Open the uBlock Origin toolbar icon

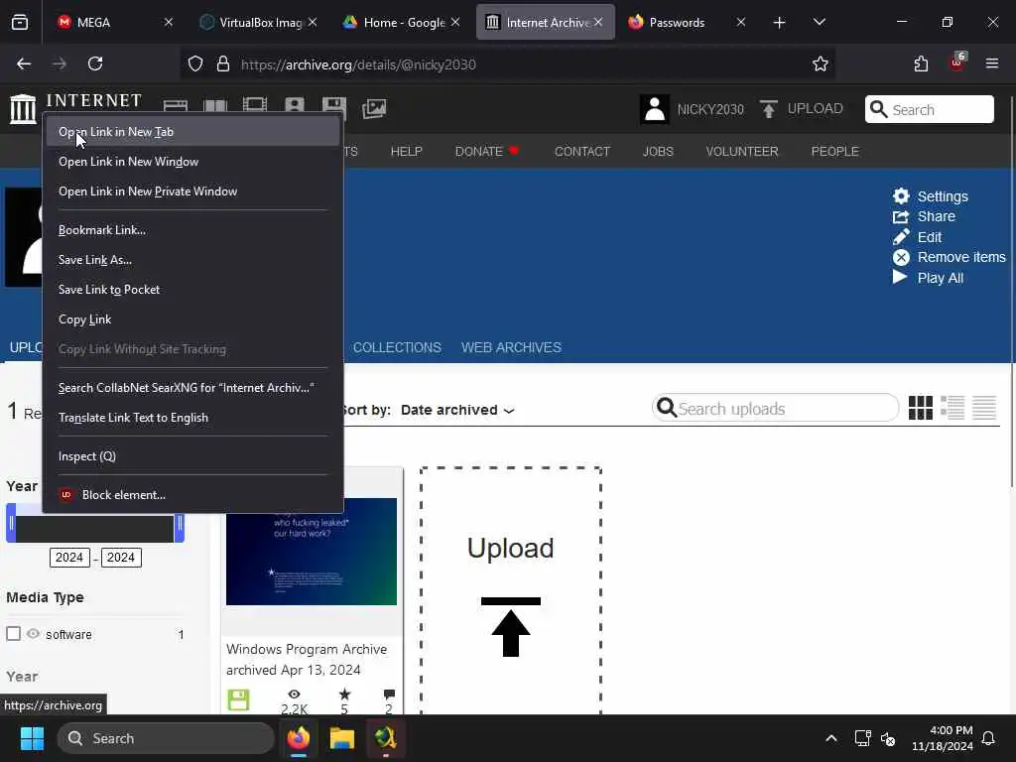click(x=957, y=63)
